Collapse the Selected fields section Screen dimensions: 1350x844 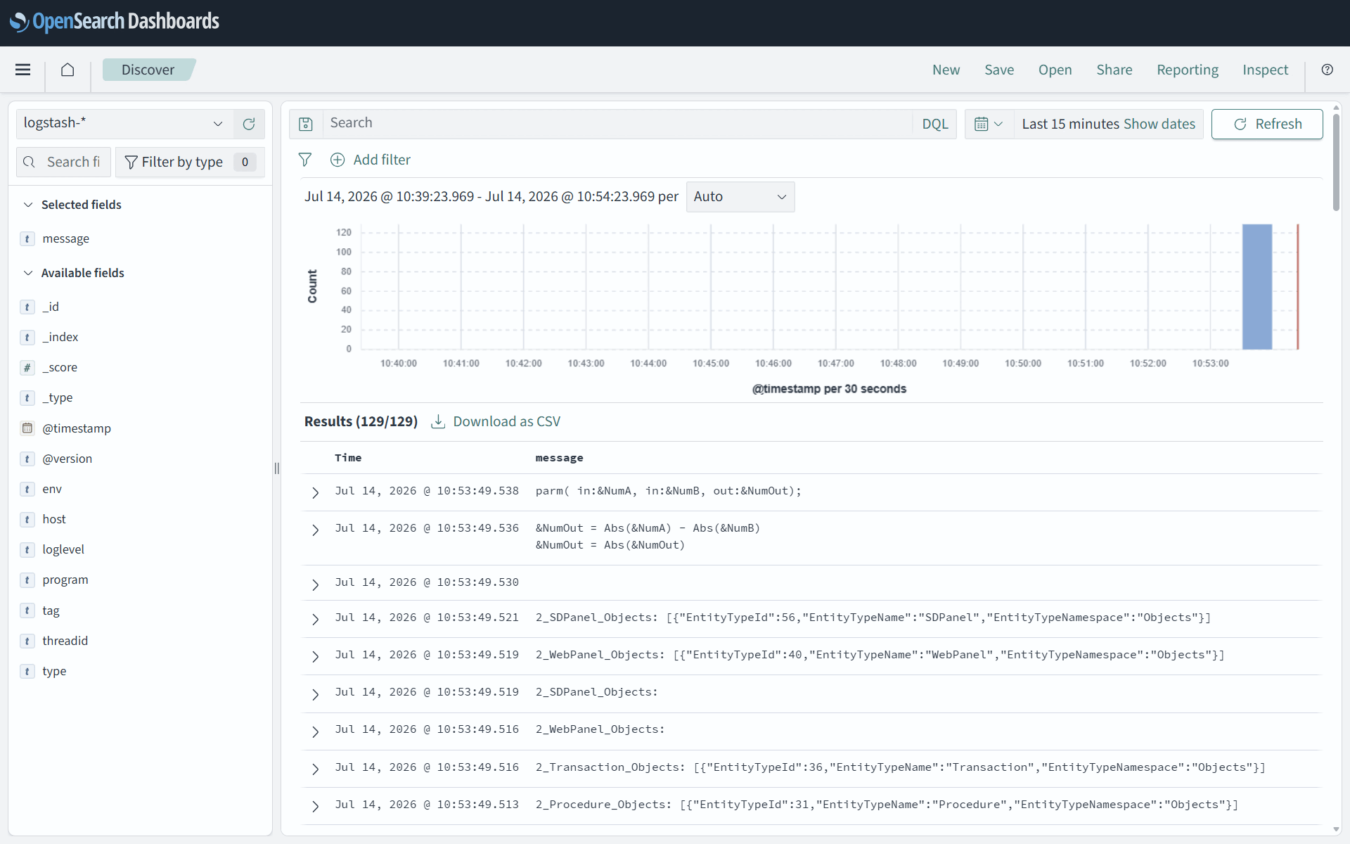(28, 205)
